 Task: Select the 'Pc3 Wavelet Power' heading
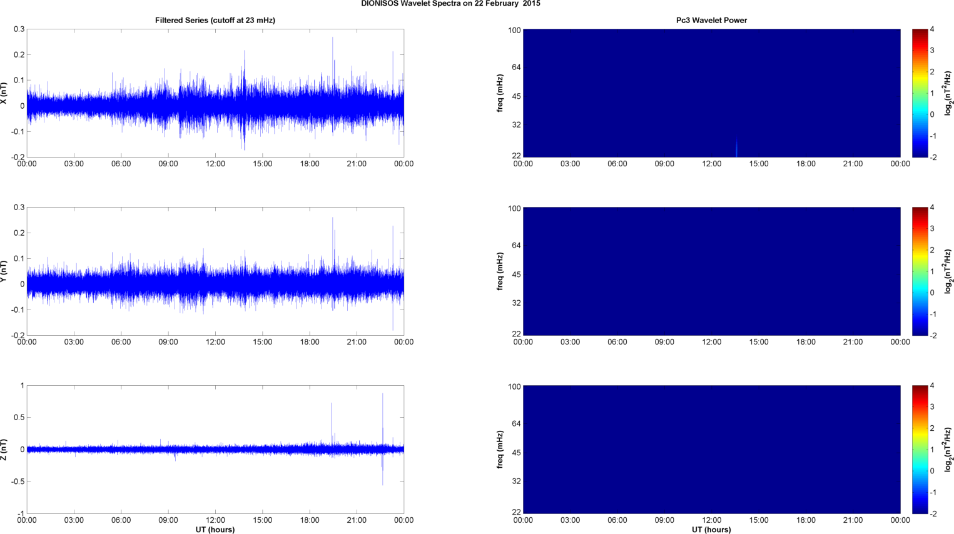pos(711,21)
